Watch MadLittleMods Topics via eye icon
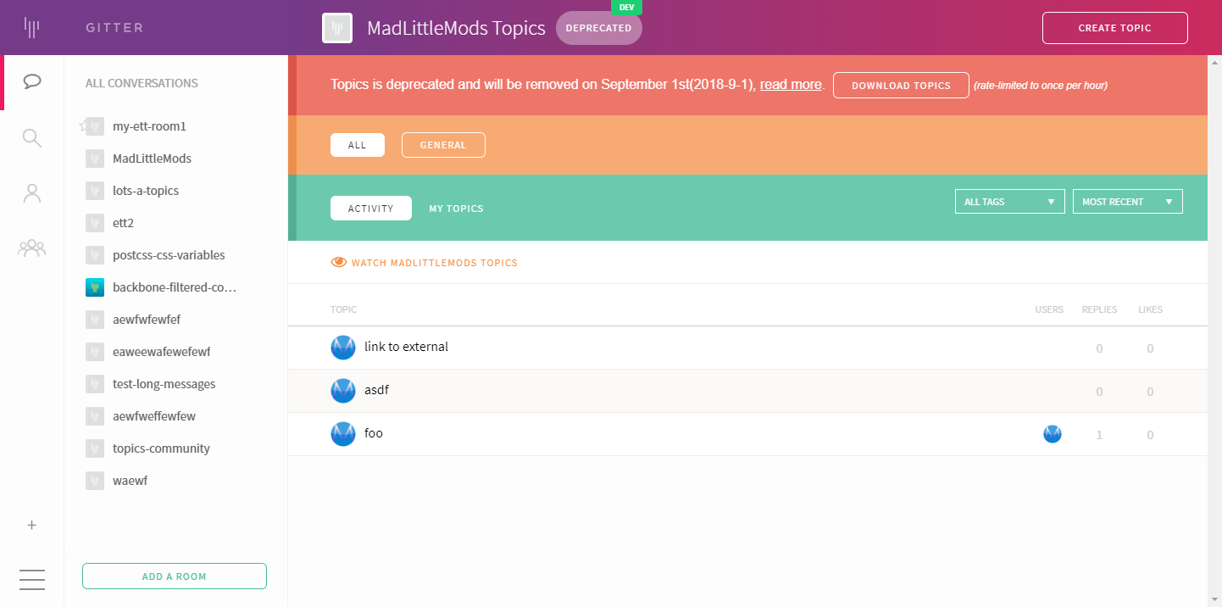The width and height of the screenshot is (1222, 607). (339, 263)
